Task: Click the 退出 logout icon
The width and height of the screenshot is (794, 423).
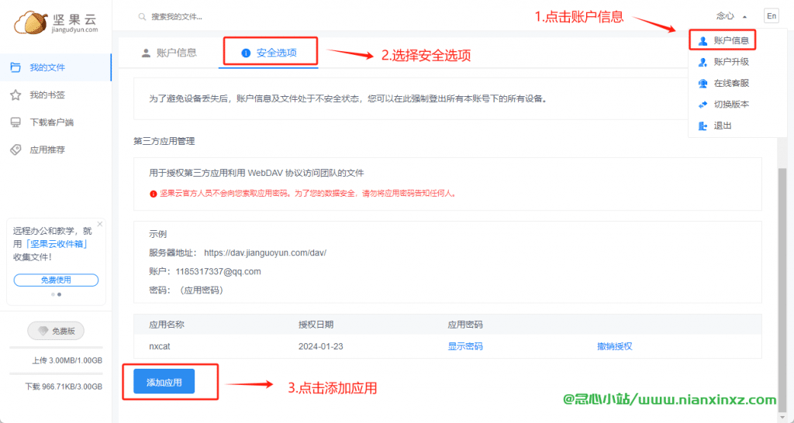Action: coord(703,126)
